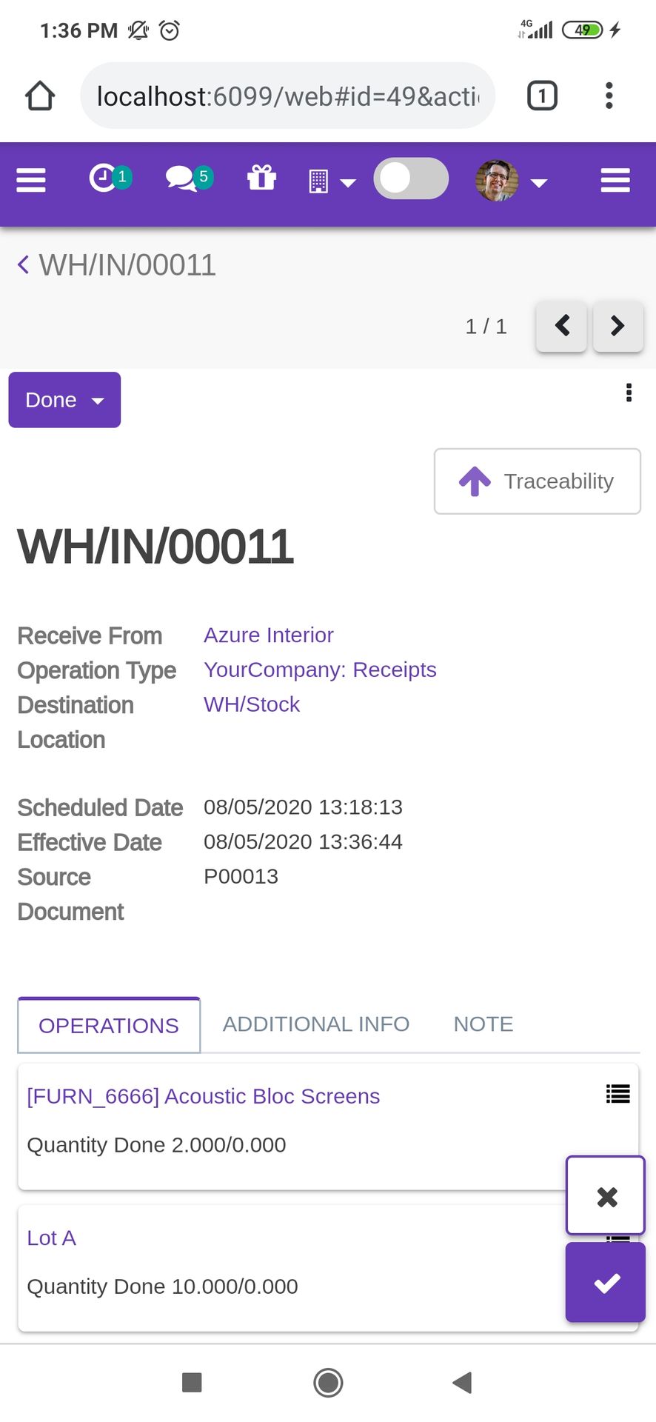Open the conversations chat icon
Image resolution: width=656 pixels, height=1422 pixels.
[x=190, y=178]
